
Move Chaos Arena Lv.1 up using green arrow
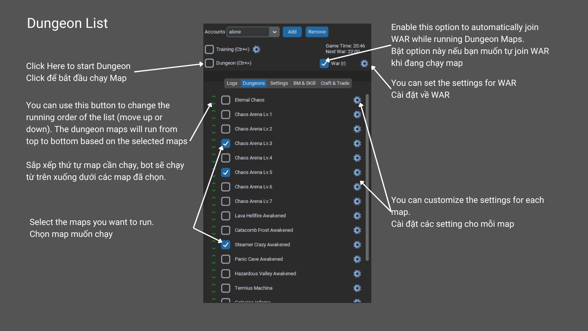coord(214,111)
